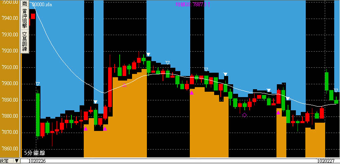The width and height of the screenshot is (340, 164).
Task: Click the 00000.rda file name label
Action: pos(42,5)
